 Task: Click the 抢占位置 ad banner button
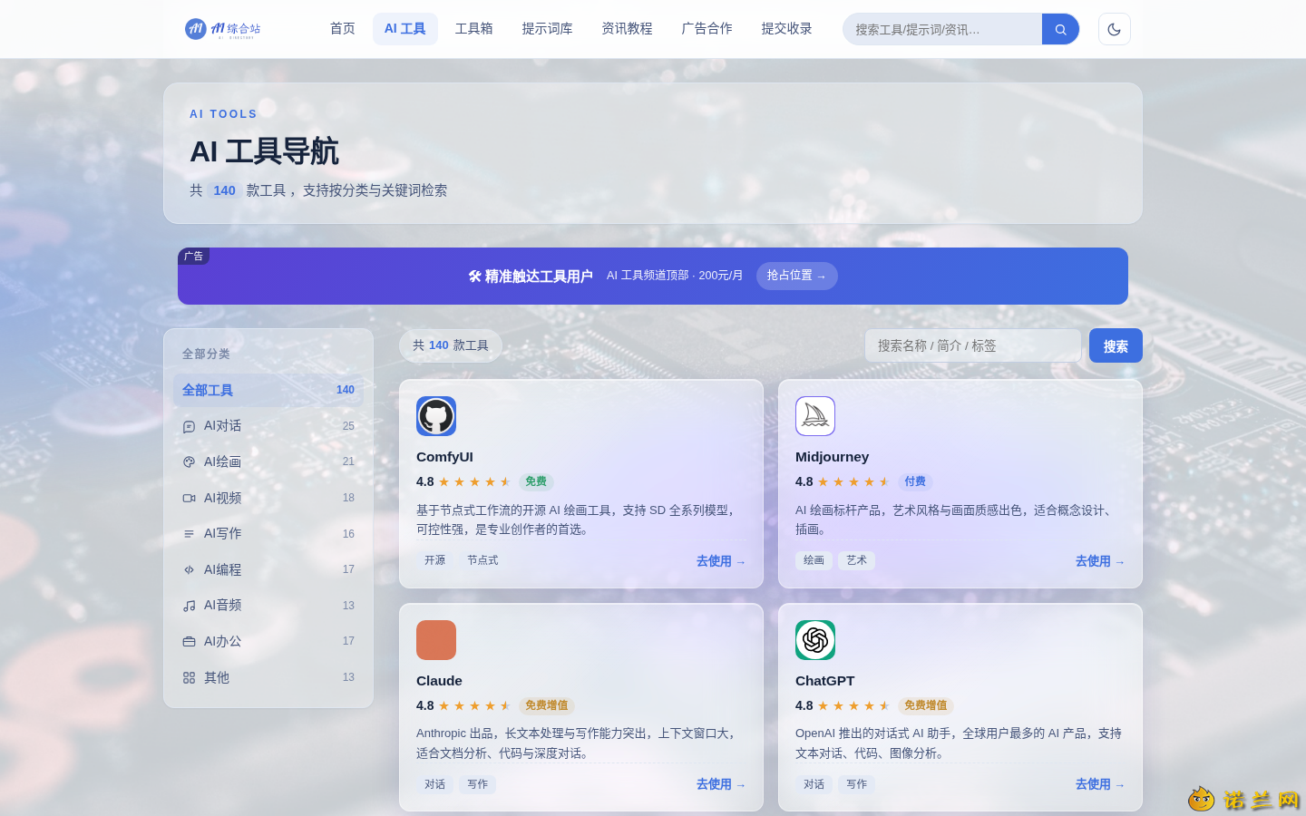pyautogui.click(x=797, y=276)
